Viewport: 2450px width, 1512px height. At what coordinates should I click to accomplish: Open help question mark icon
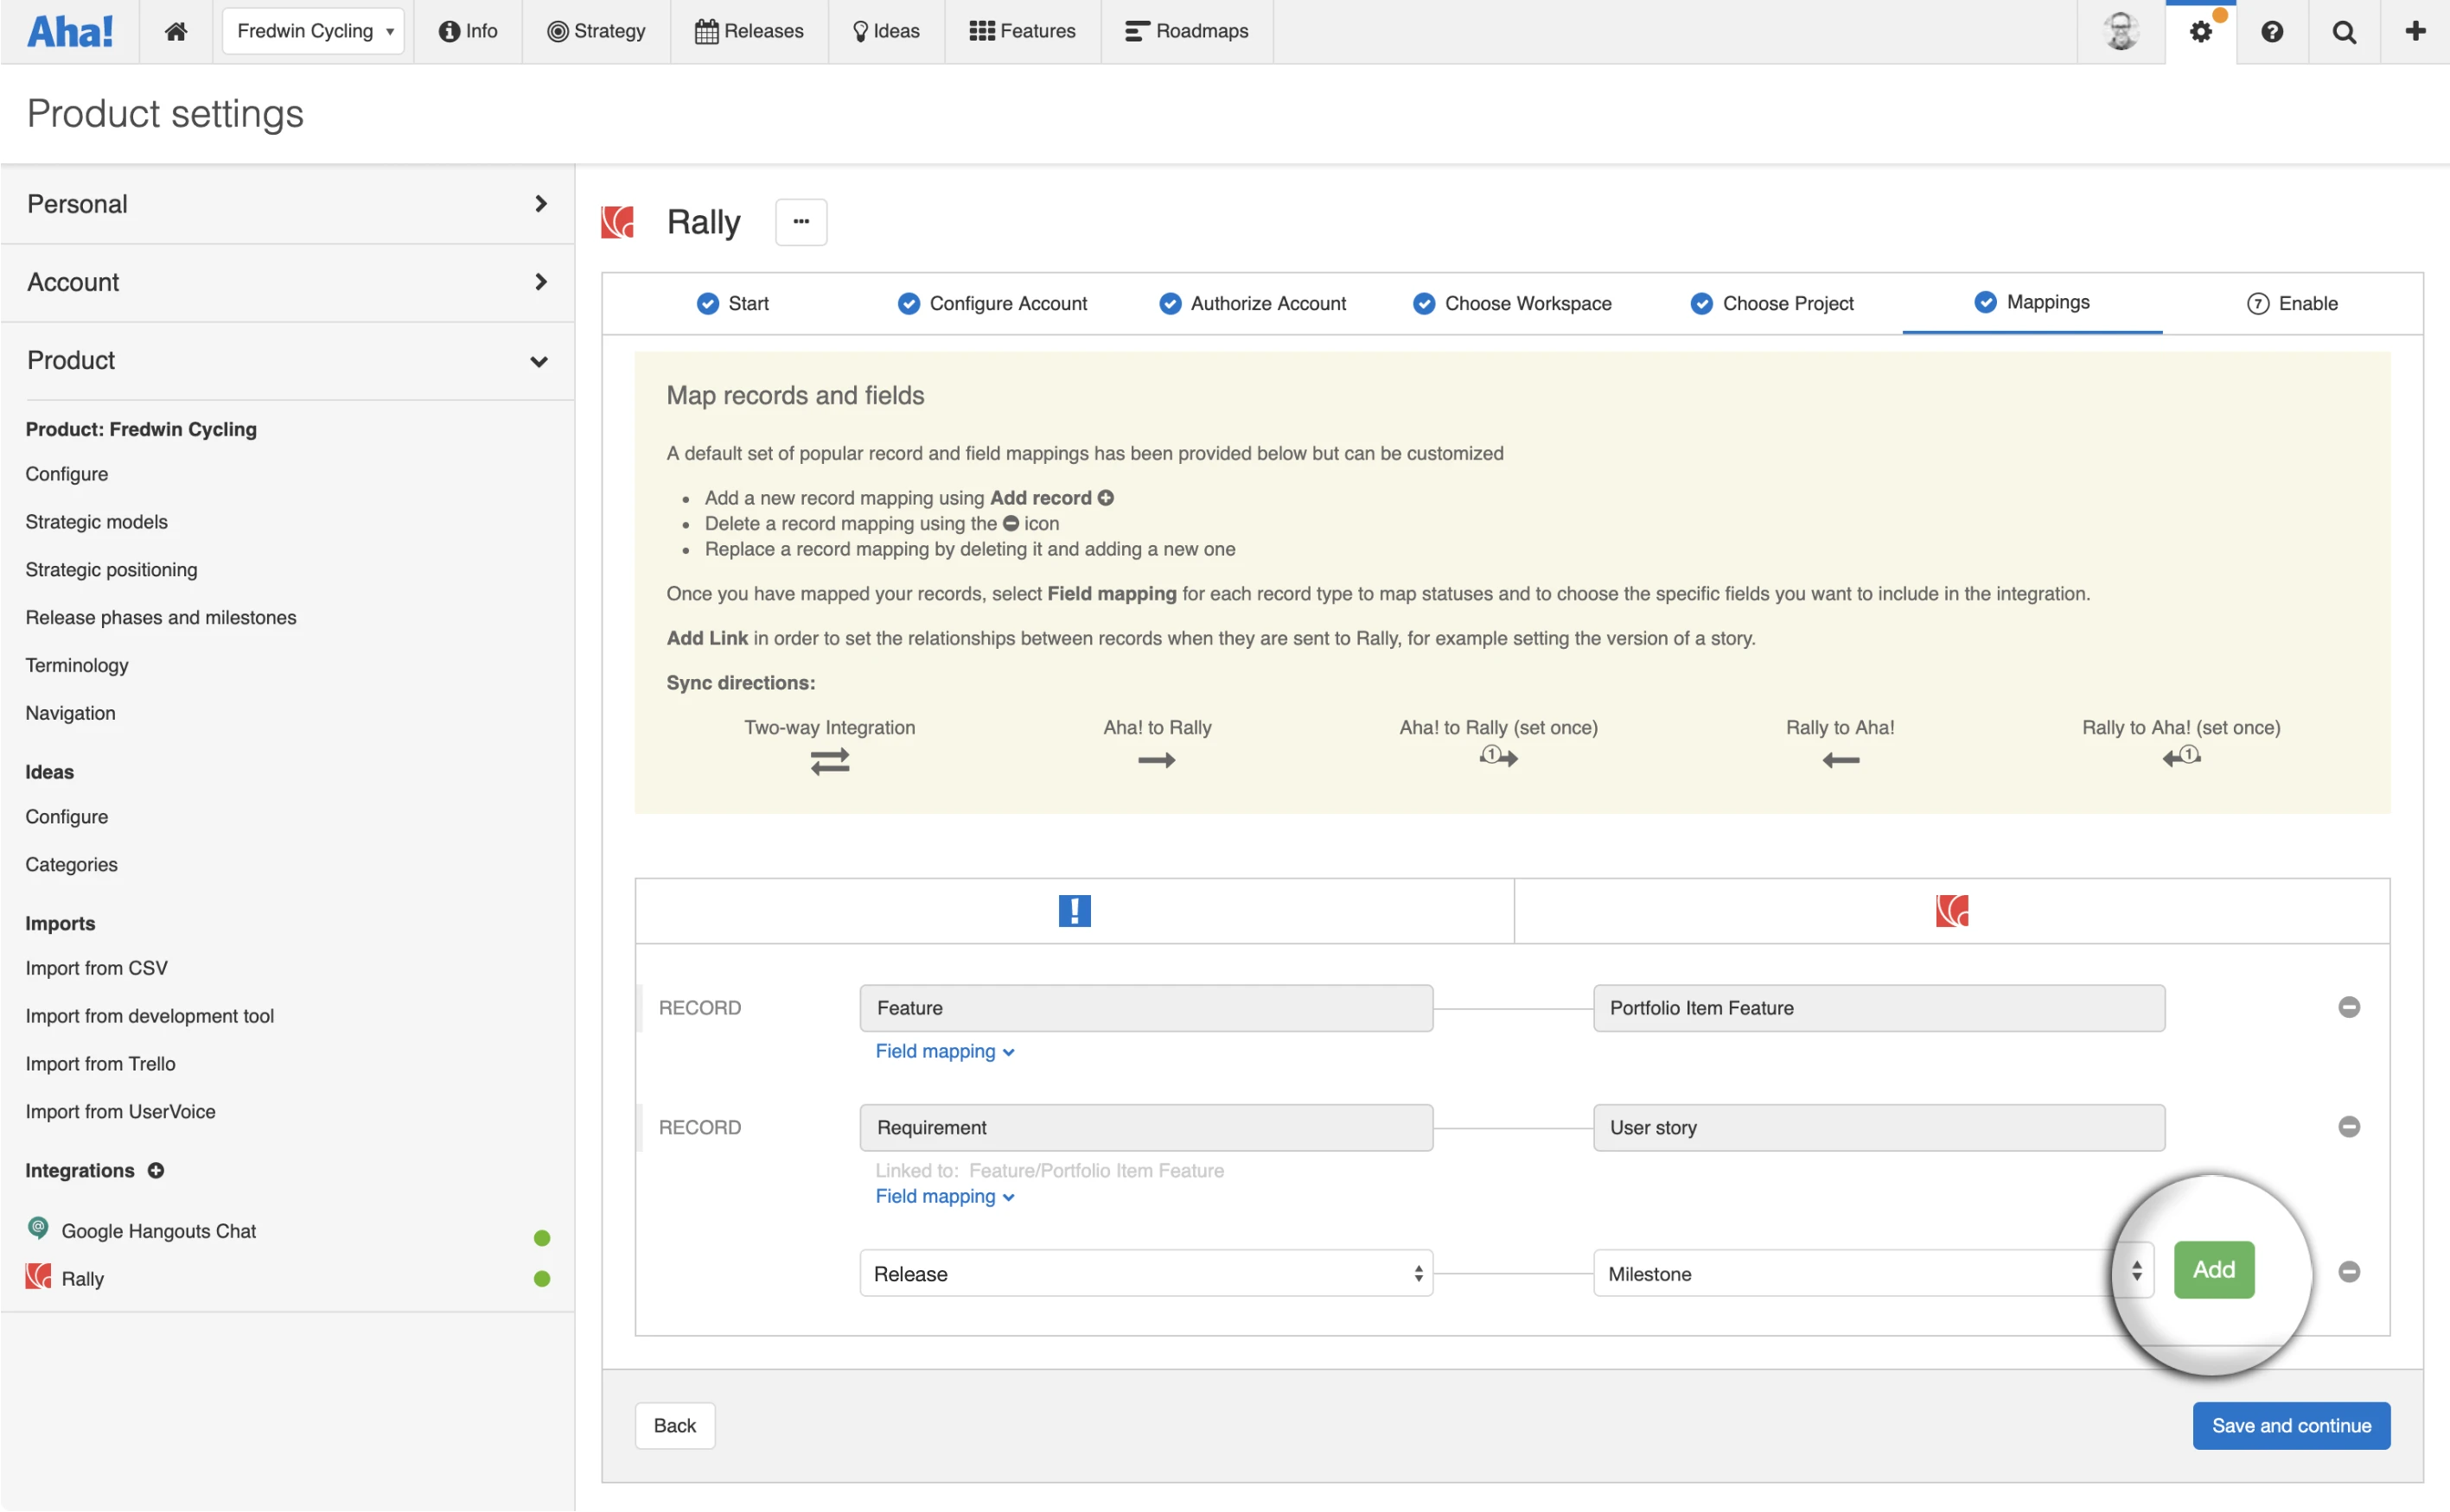[2272, 31]
